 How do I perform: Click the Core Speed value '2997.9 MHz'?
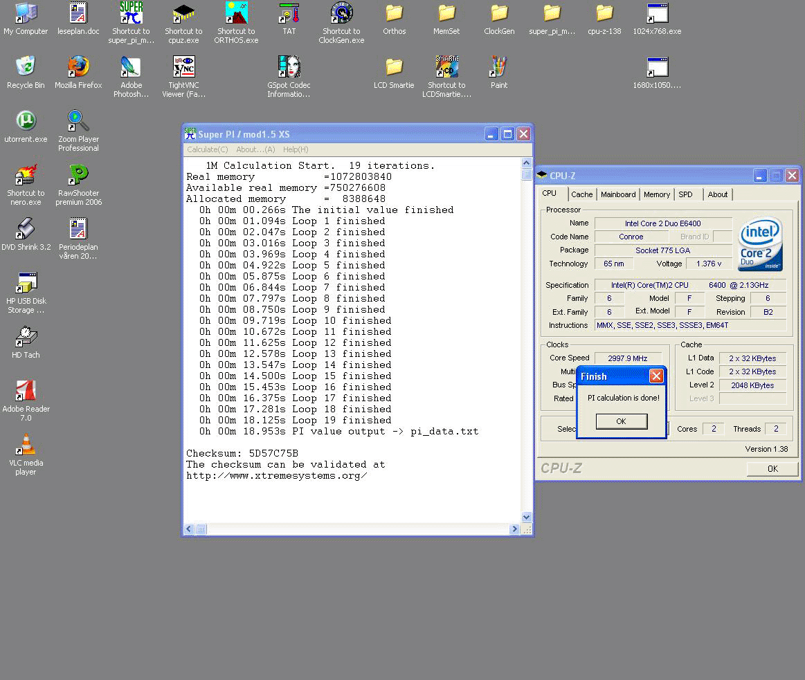pyautogui.click(x=627, y=358)
